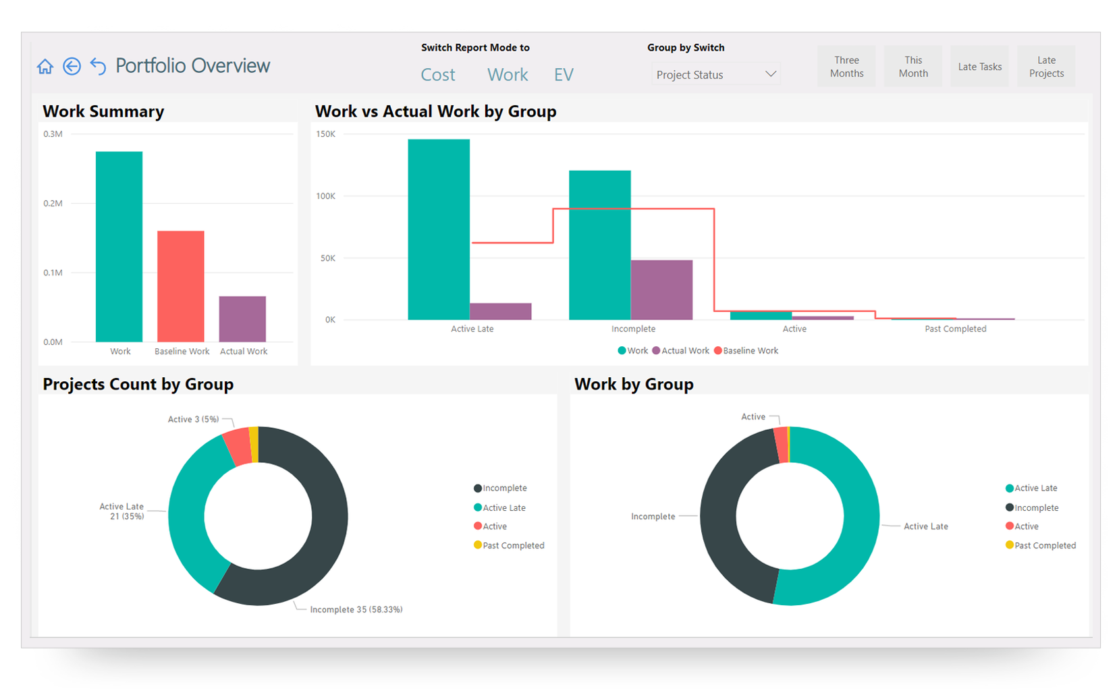This screenshot has width=1117, height=695.
Task: Click the Incomplete teal Work bar
Action: (x=600, y=245)
